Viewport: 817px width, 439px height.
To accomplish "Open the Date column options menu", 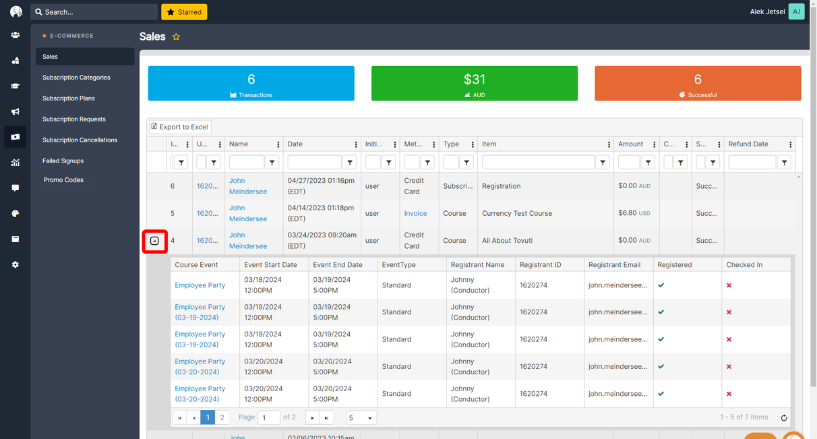I will [x=356, y=144].
